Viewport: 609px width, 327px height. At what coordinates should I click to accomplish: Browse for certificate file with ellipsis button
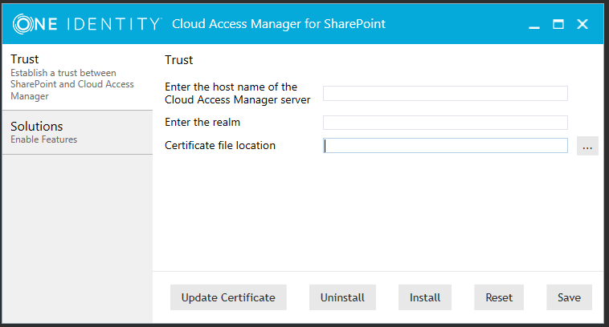(587, 146)
